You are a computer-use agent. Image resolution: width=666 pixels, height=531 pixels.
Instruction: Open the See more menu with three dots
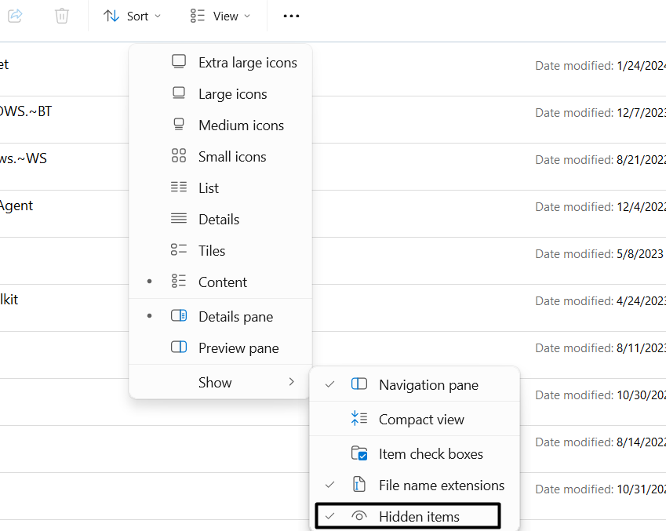(291, 16)
